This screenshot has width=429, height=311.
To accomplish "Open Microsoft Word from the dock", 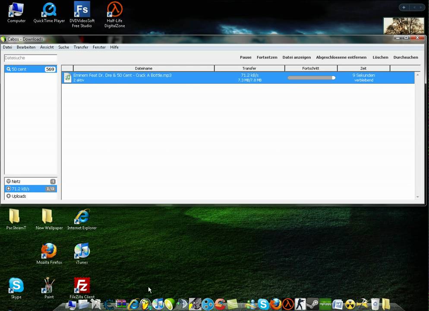I will click(338, 304).
